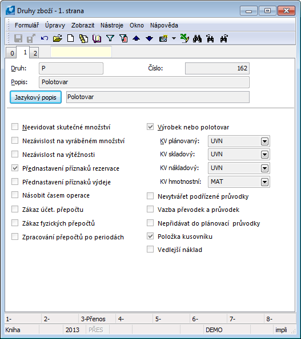Expand the KV plánovaný dropdown

click(264, 141)
